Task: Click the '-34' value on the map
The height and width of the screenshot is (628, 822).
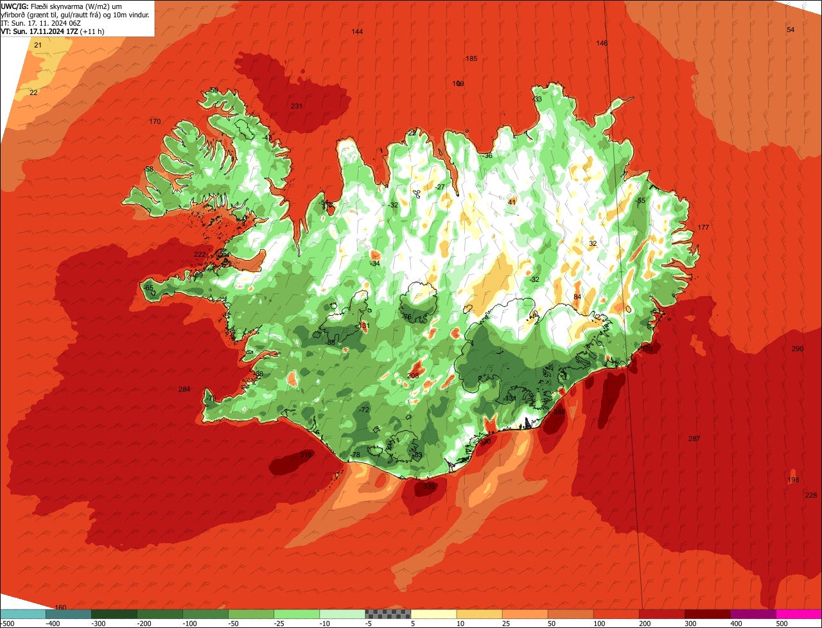Action: click(375, 263)
